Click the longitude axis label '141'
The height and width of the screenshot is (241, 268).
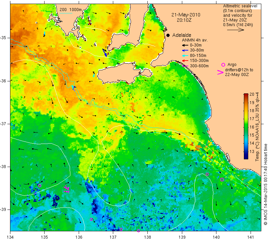tap(251, 237)
